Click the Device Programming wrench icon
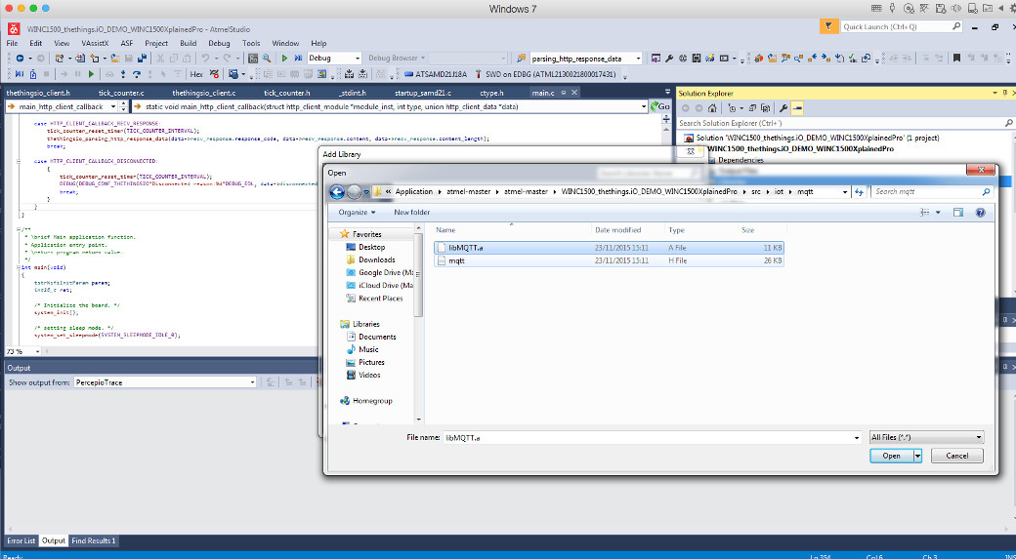 (669, 59)
